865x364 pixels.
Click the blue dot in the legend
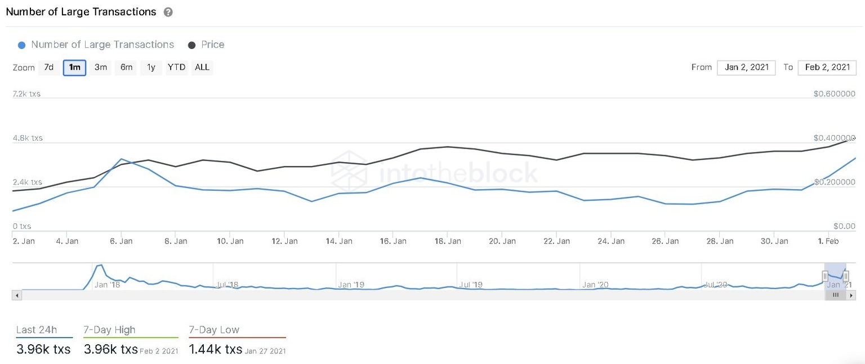click(x=21, y=44)
